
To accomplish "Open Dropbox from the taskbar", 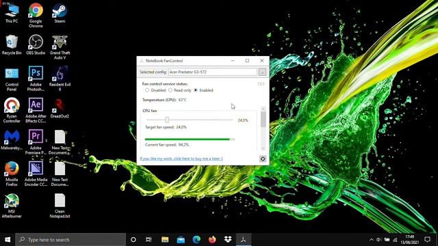I will point(228,240).
